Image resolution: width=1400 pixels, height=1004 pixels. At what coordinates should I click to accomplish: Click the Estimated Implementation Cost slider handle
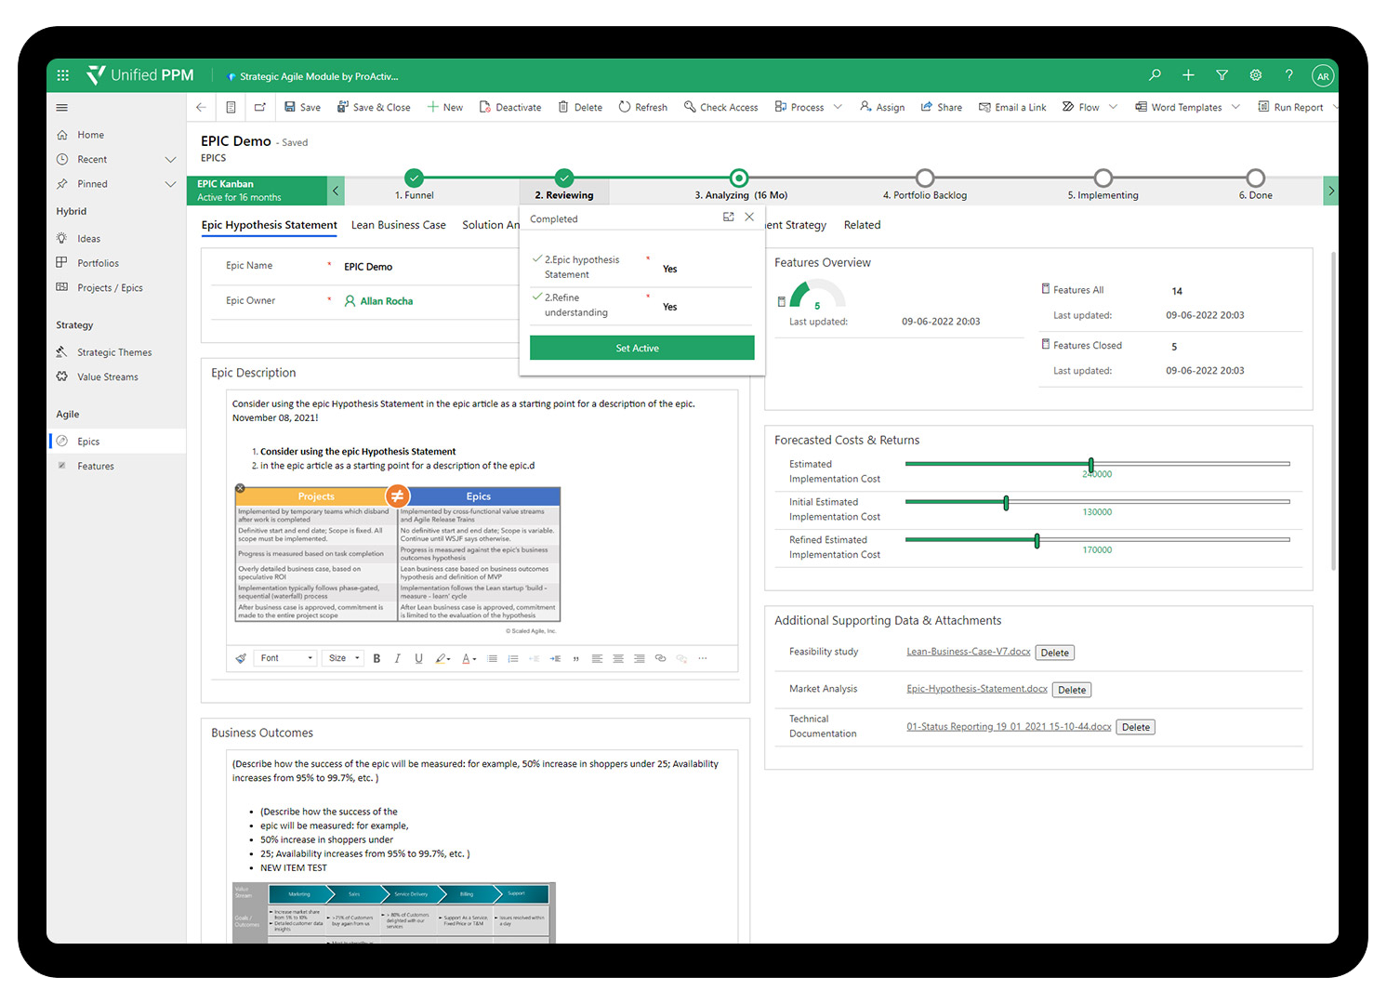coord(1090,464)
